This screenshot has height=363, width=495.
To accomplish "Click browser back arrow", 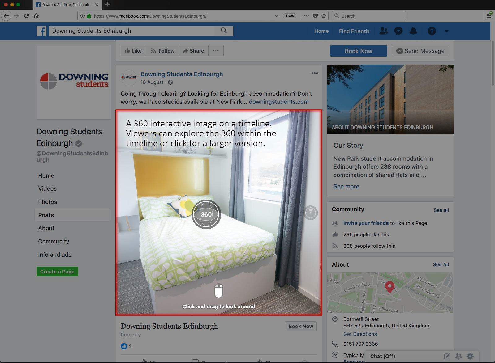I will tap(6, 16).
